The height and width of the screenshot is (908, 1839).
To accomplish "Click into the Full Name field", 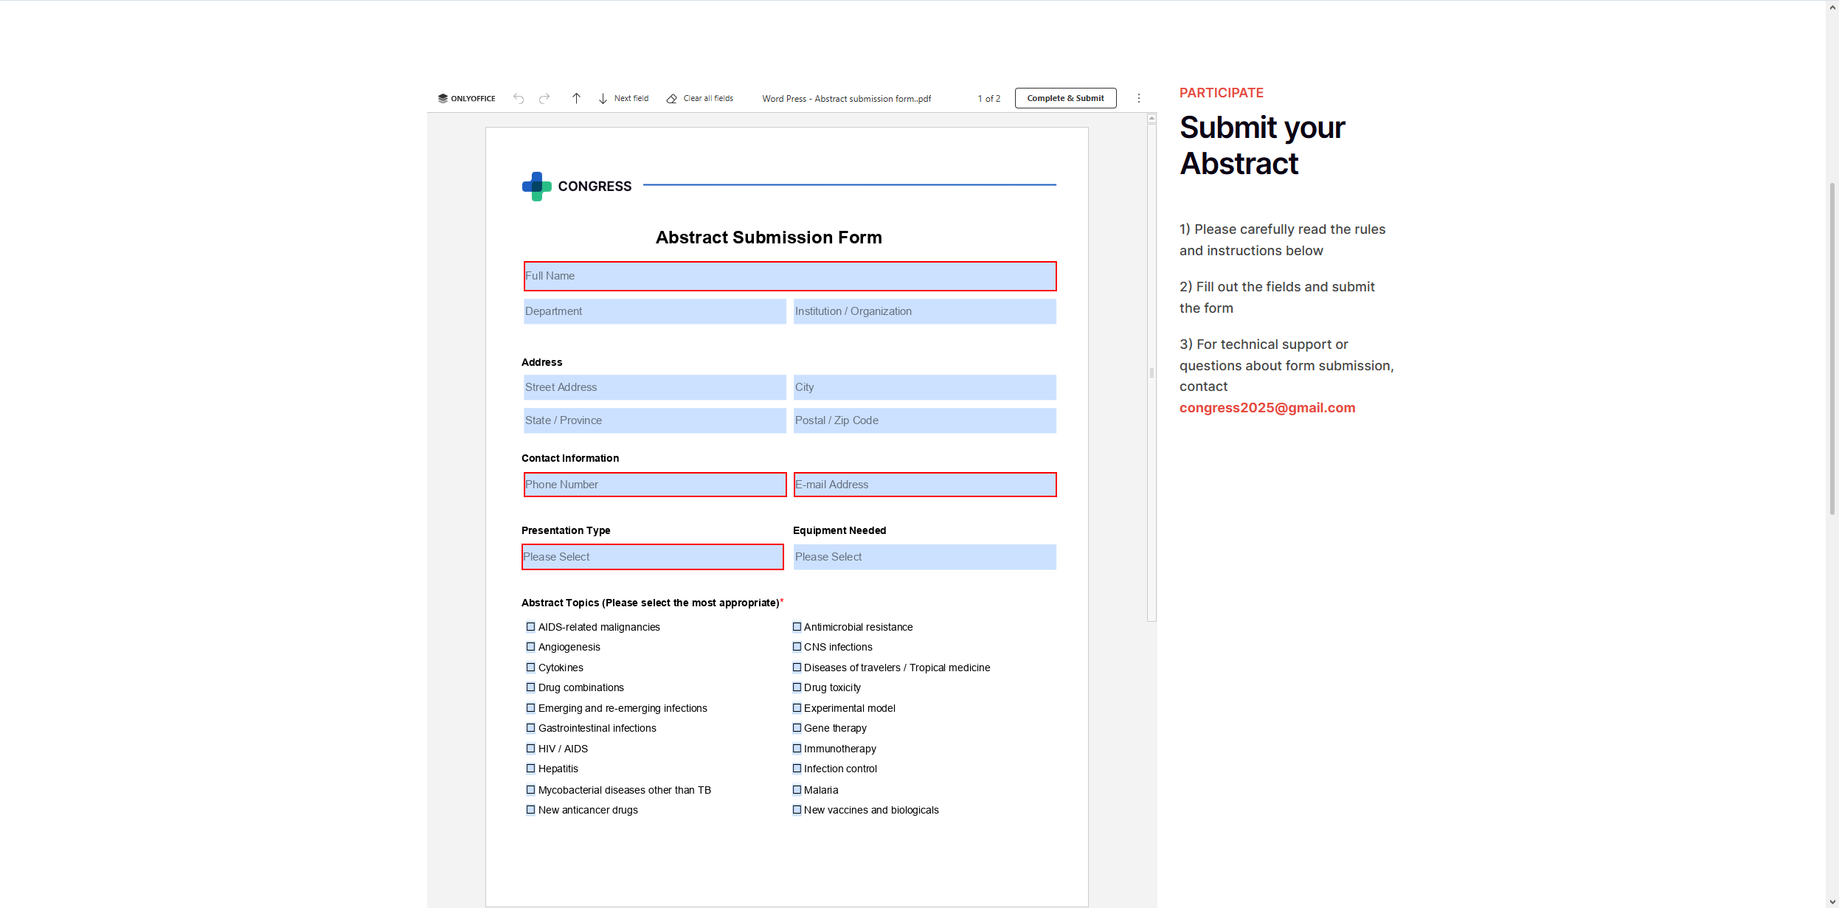I will pos(789,276).
